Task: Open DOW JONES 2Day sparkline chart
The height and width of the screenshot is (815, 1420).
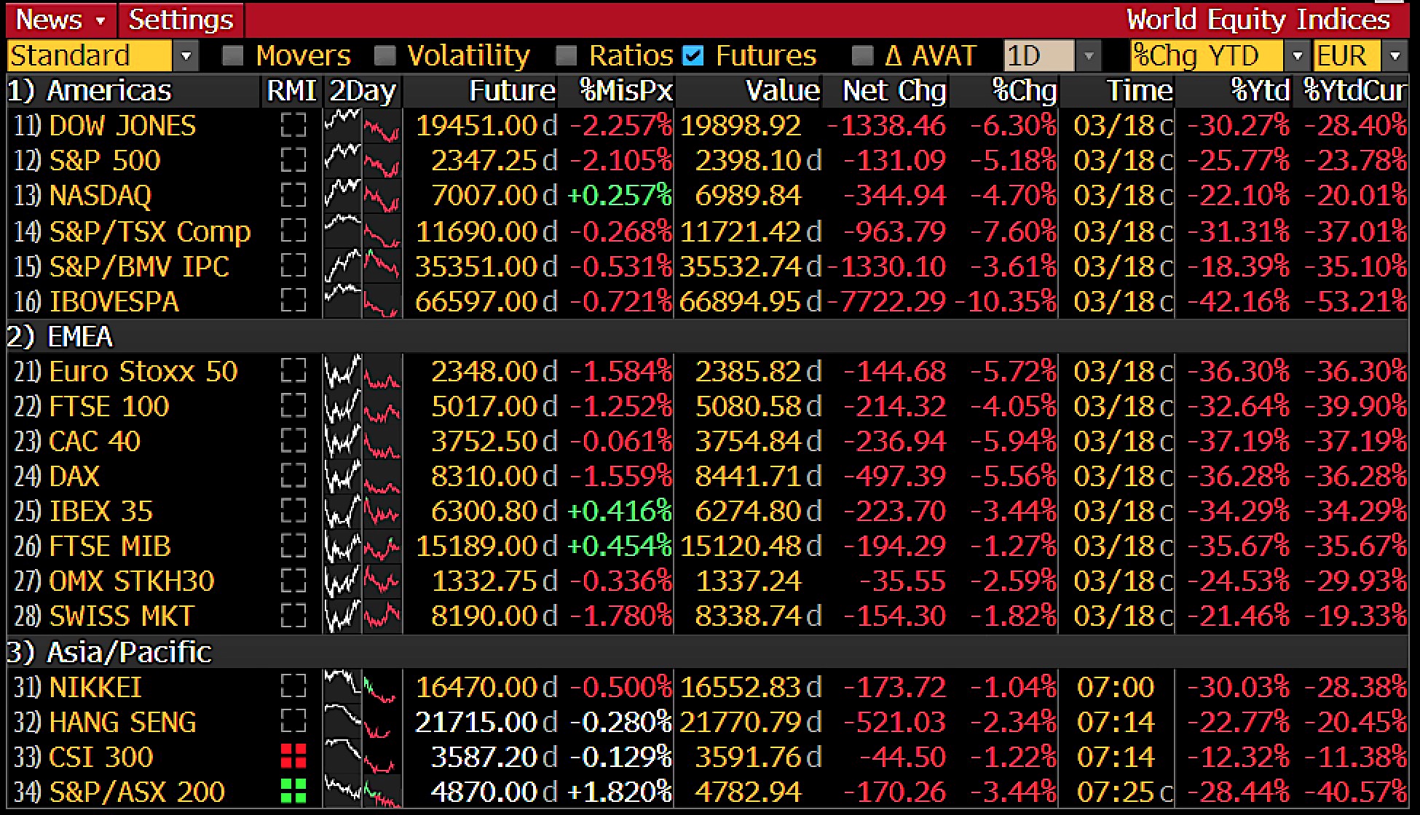Action: point(362,126)
